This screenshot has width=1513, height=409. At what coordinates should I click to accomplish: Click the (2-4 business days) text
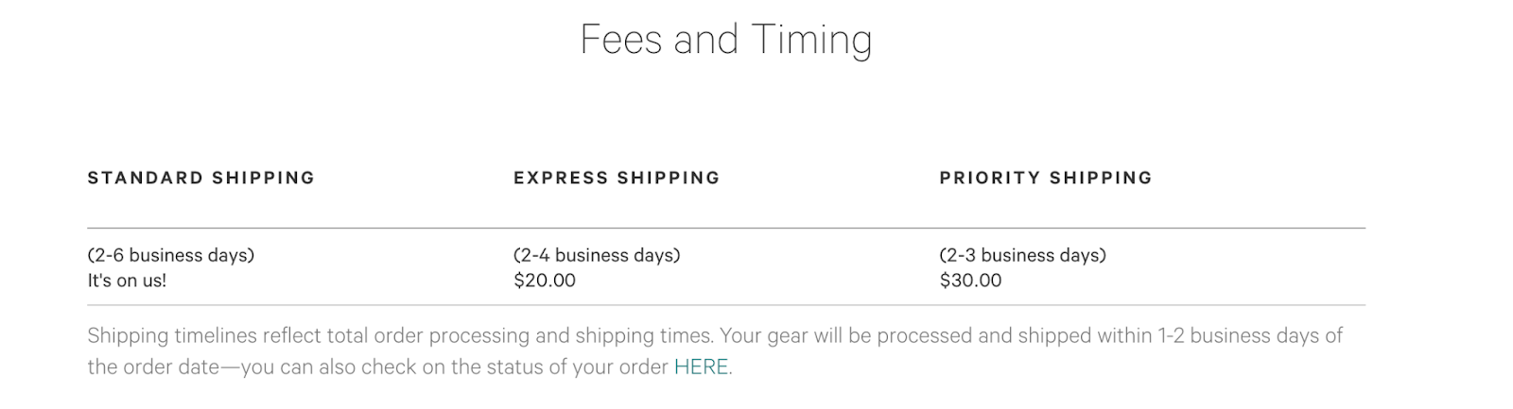click(x=597, y=255)
